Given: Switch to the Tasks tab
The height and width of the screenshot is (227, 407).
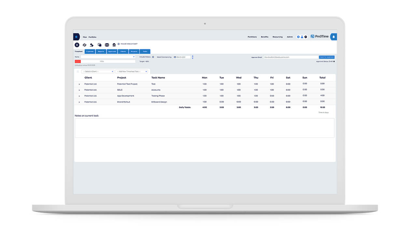Looking at the screenshot, I should (x=145, y=51).
